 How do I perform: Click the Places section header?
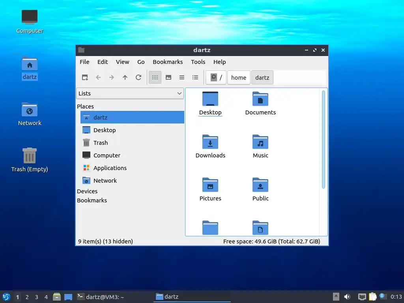point(85,106)
